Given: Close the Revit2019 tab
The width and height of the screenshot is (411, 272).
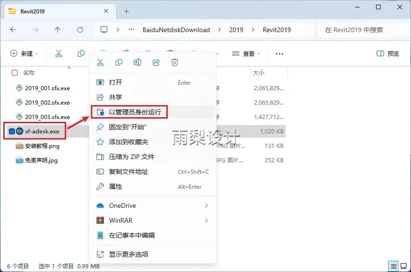Looking at the screenshot, I should point(106,11).
